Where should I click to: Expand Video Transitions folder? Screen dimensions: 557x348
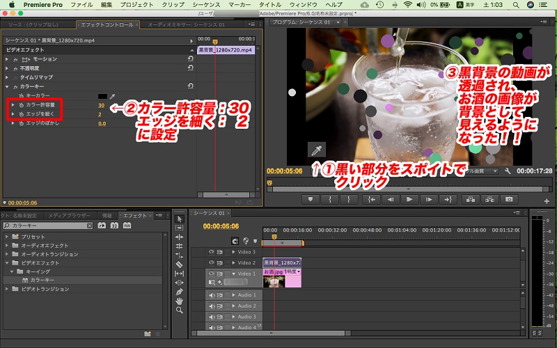click(x=7, y=289)
